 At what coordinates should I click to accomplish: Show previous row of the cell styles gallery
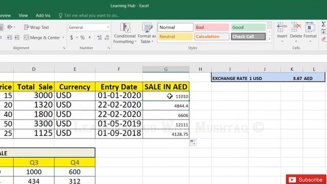(x=269, y=25)
